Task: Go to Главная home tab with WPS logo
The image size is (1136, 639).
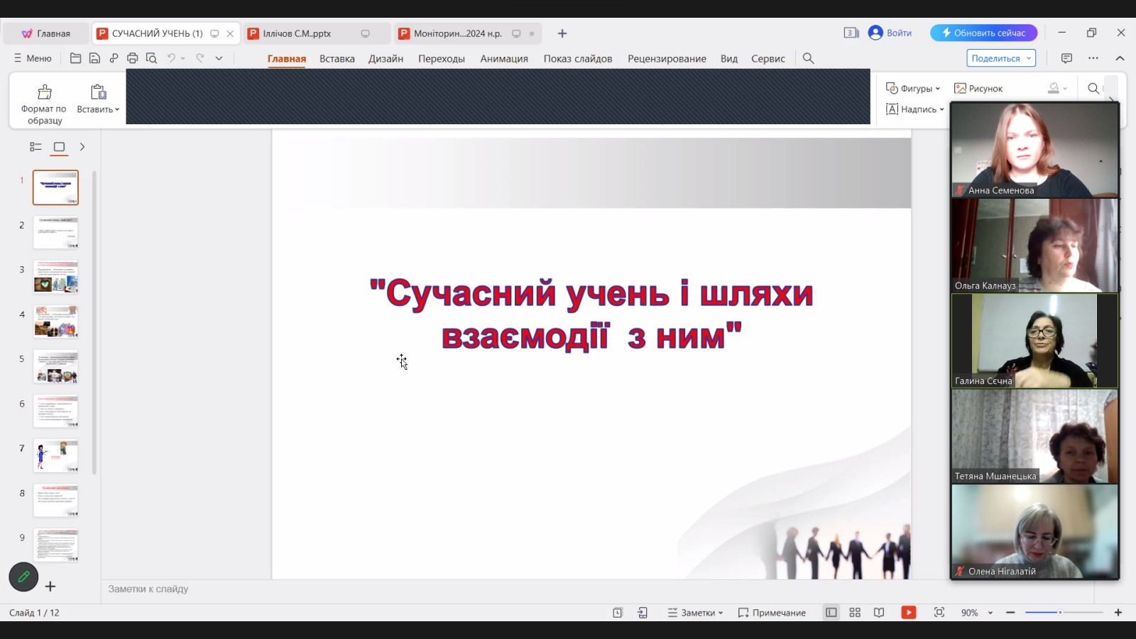Action: 46,33
